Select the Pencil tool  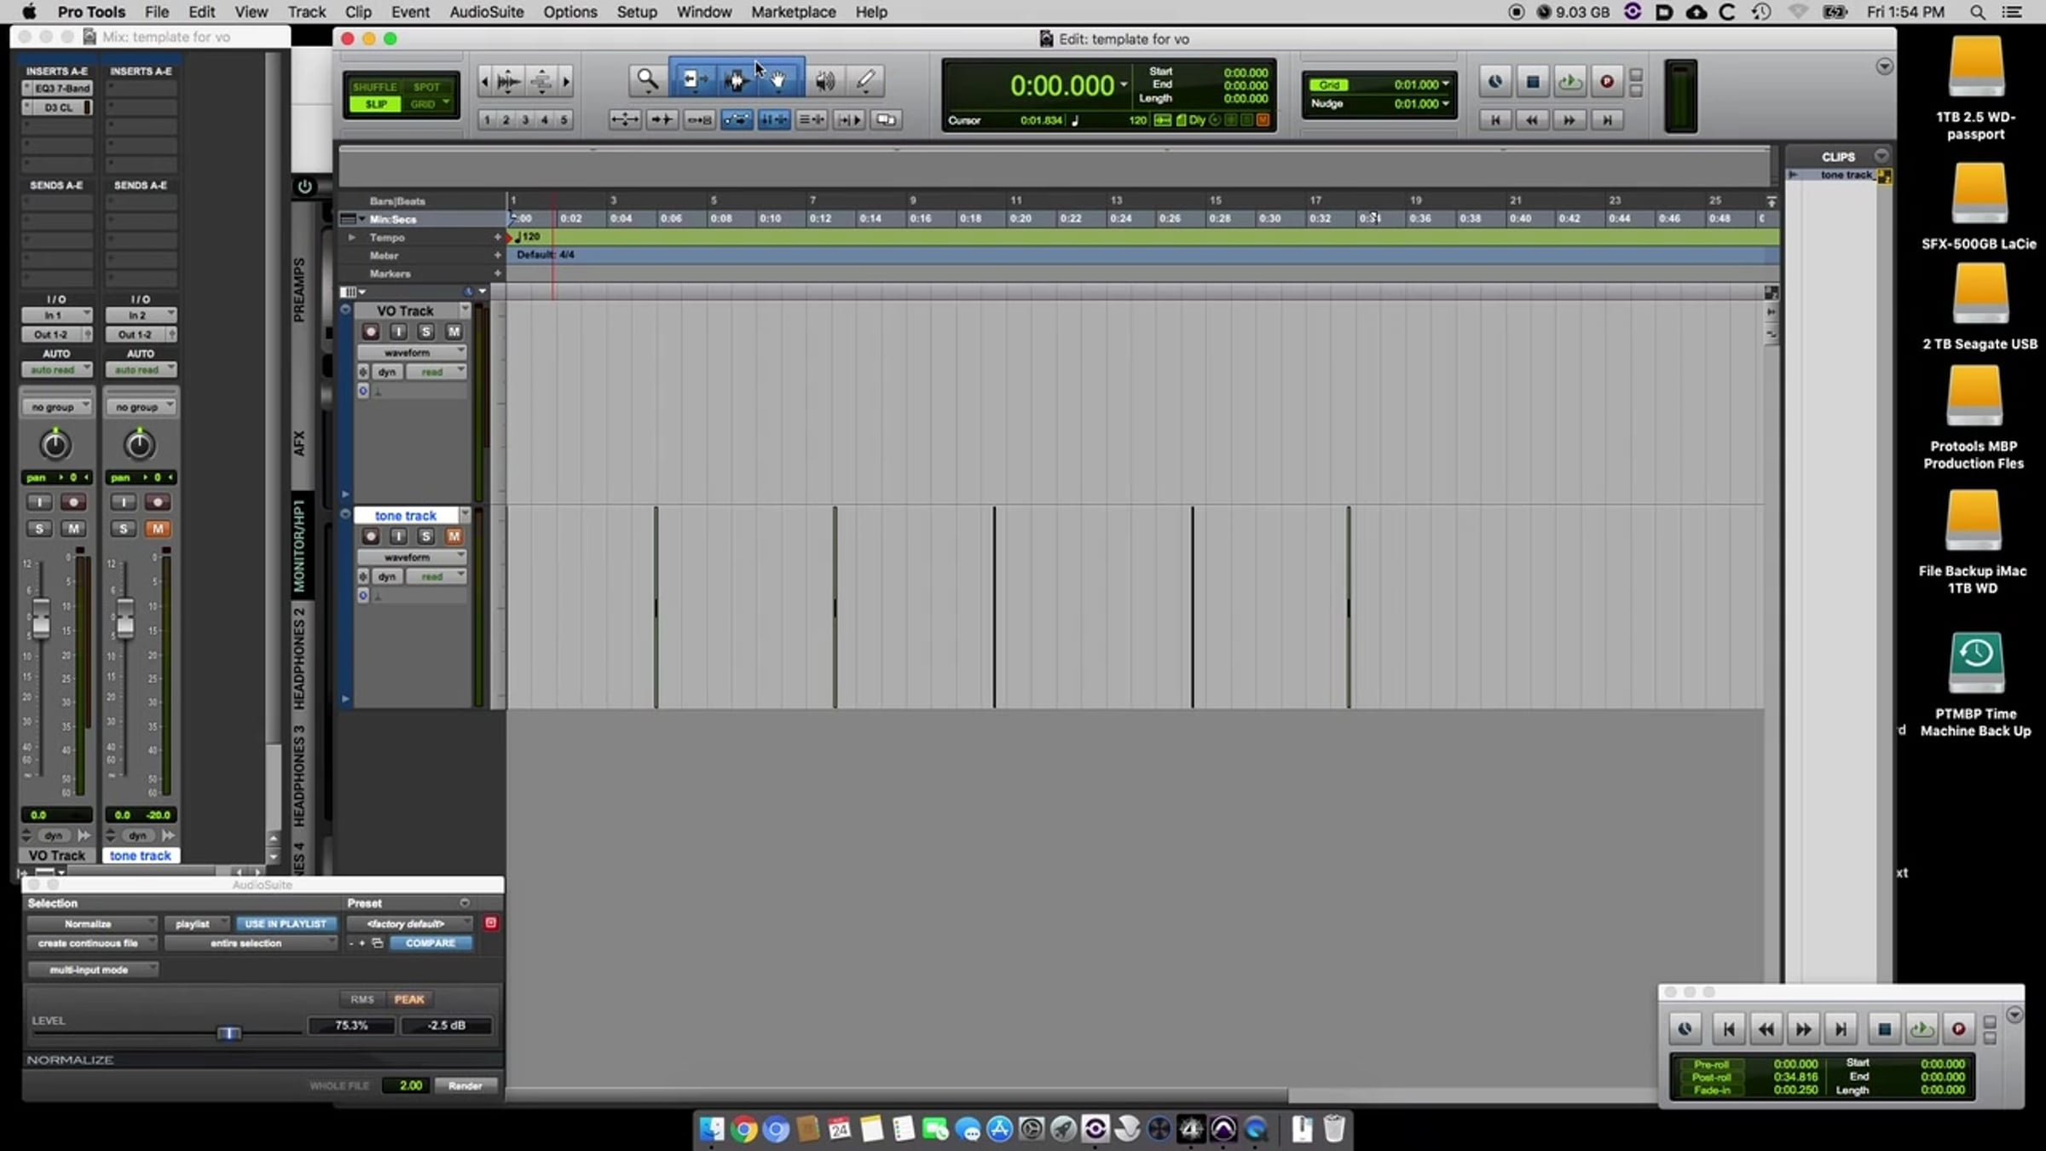click(866, 80)
